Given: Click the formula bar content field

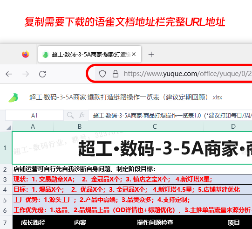Looking at the screenshot, I should [x=170, y=115].
